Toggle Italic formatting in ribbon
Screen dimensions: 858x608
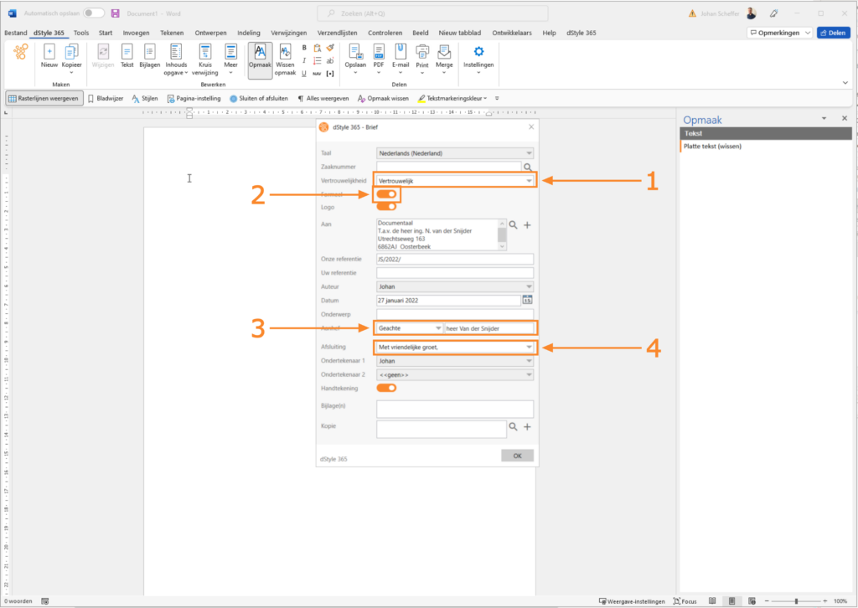(304, 60)
